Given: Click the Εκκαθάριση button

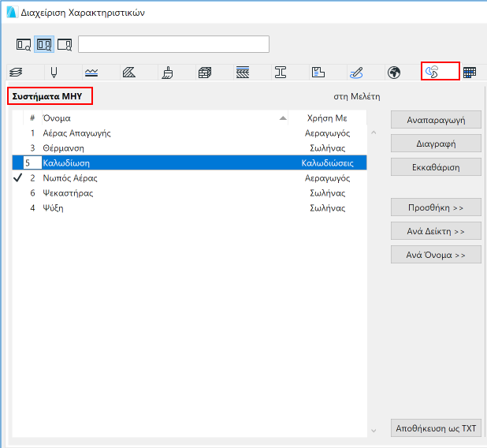Looking at the screenshot, I should pyautogui.click(x=436, y=167).
